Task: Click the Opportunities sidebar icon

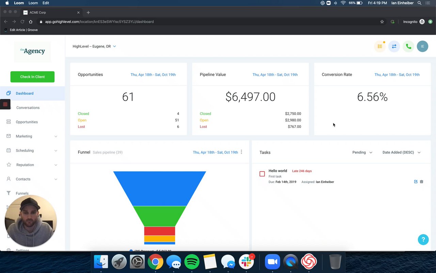Action: (x=9, y=122)
